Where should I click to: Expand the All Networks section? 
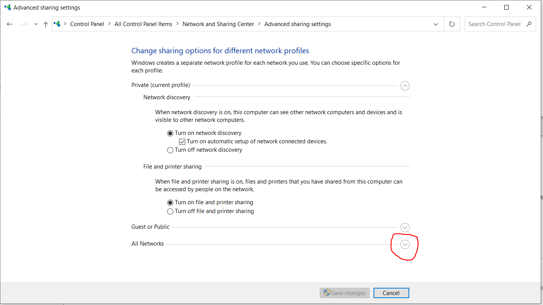pyautogui.click(x=405, y=244)
